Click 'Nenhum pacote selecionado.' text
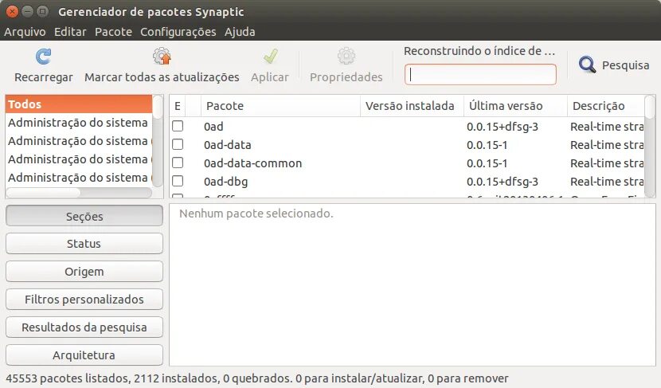The width and height of the screenshot is (661, 388). (256, 214)
